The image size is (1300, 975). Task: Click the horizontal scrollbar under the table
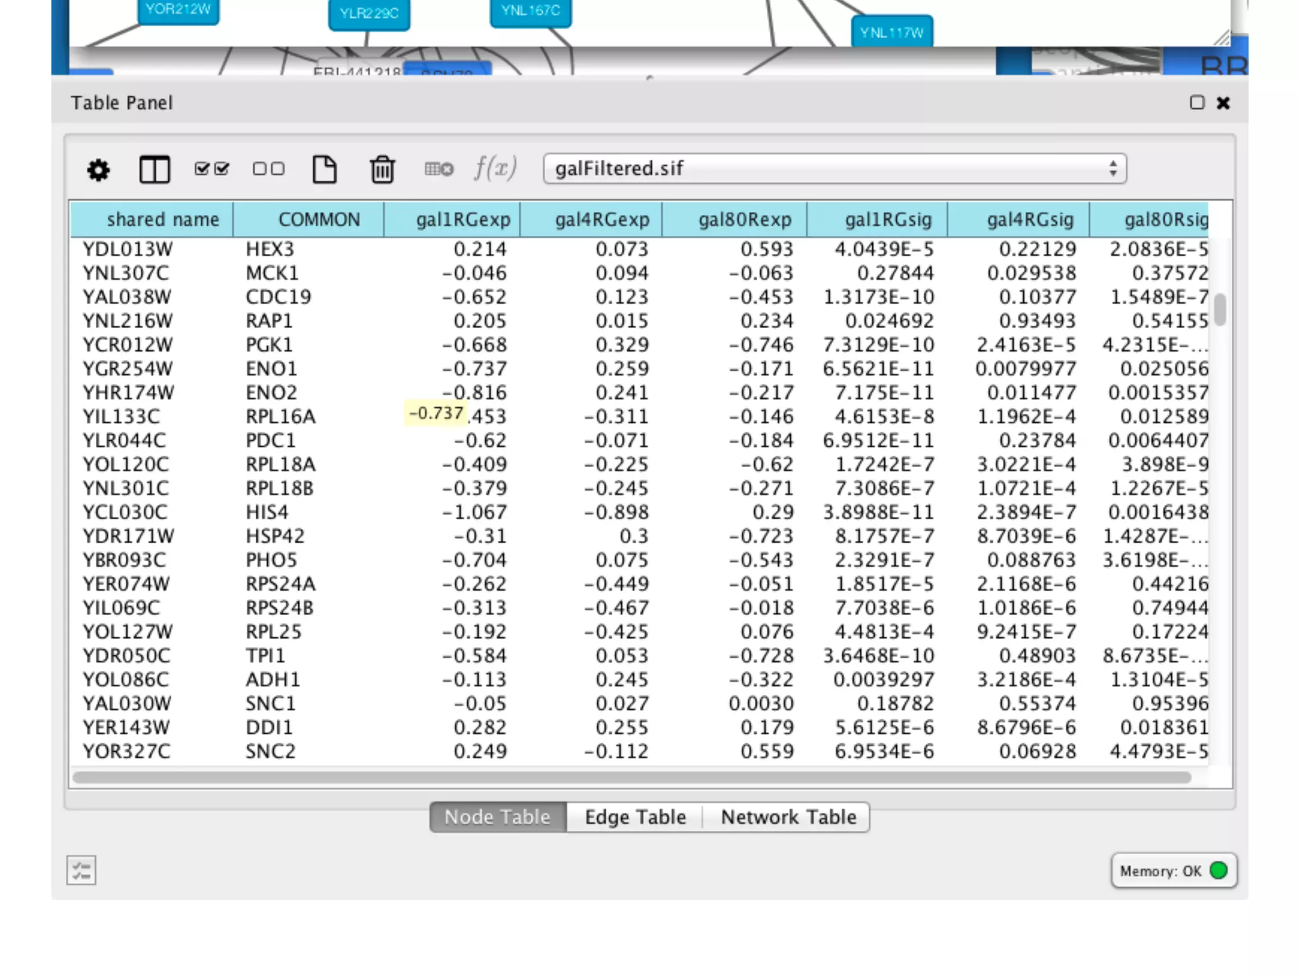point(632,777)
